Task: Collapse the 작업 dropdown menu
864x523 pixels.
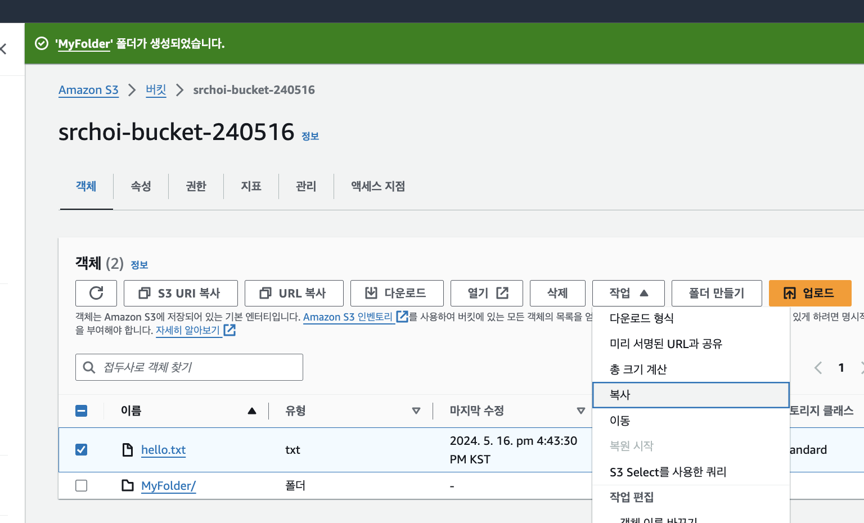Action: pyautogui.click(x=628, y=293)
